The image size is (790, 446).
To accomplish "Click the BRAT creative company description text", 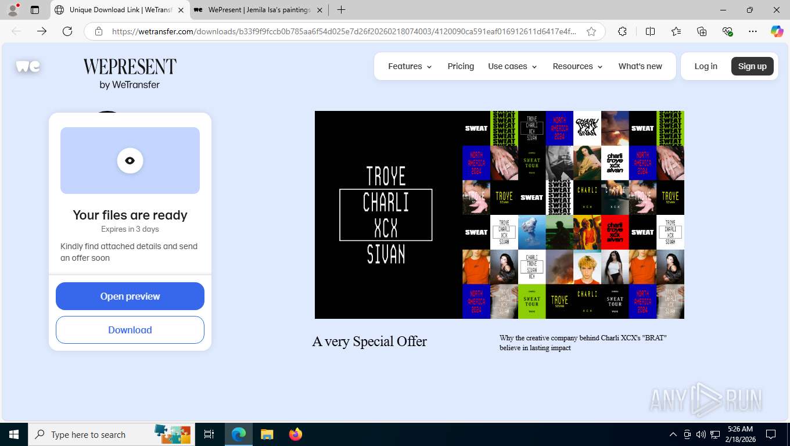I will (x=583, y=343).
